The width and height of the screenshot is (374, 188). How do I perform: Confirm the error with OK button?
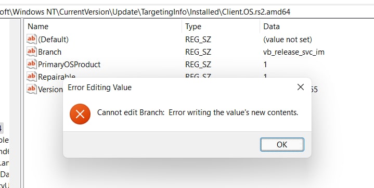[x=282, y=145]
